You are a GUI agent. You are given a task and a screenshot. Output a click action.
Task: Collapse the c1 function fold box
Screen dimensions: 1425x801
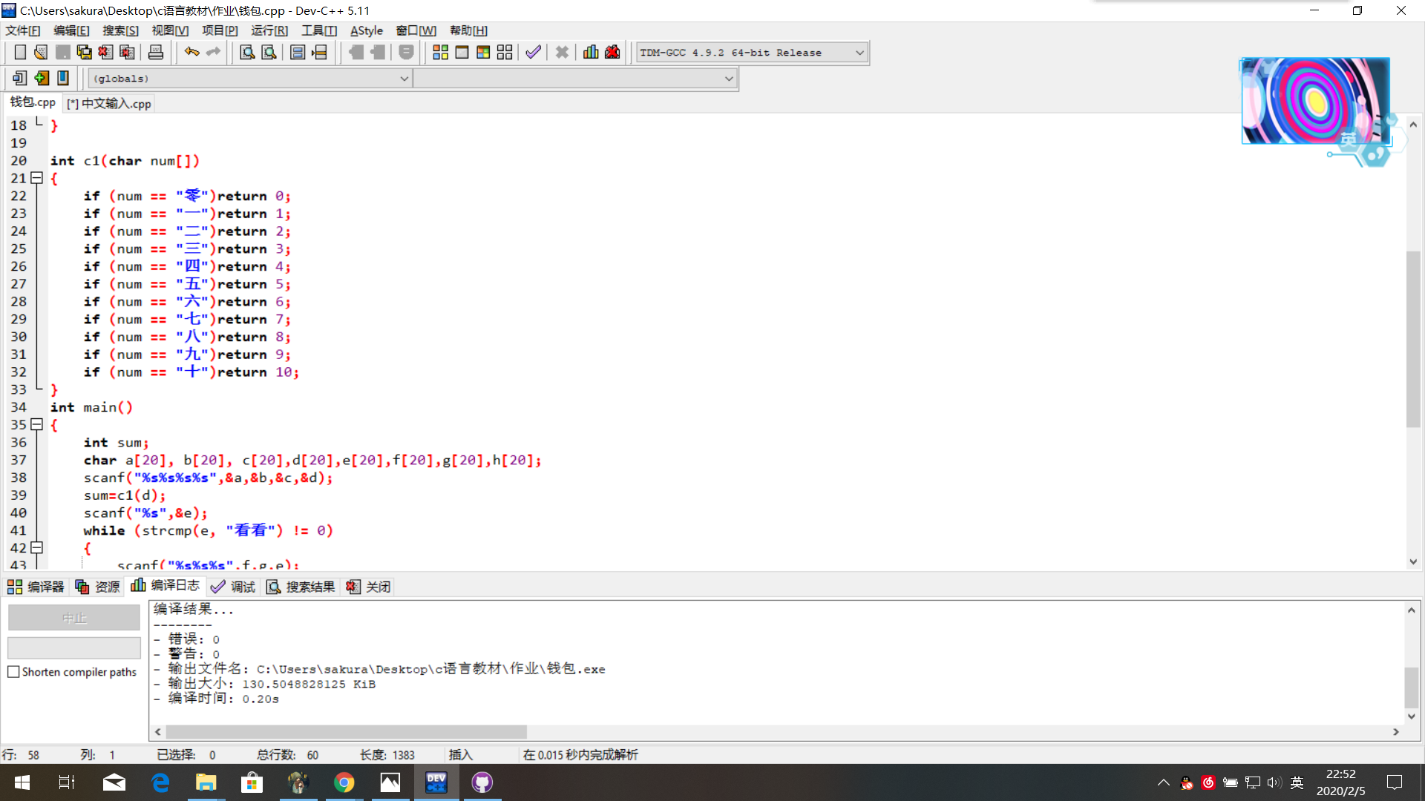(36, 178)
